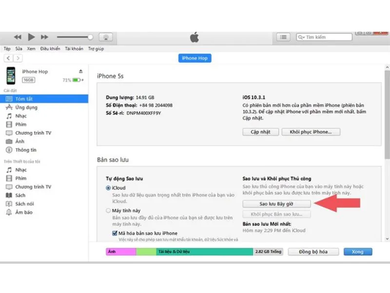The width and height of the screenshot is (390, 293).
Task: Select Tóm tắt in the sidebar
Action: 44,99
